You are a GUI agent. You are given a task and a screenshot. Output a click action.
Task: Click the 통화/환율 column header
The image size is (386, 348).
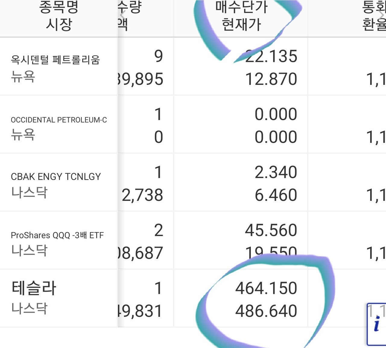(374, 18)
